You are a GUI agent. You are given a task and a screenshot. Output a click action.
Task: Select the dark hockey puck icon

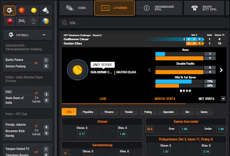[x=33, y=21]
